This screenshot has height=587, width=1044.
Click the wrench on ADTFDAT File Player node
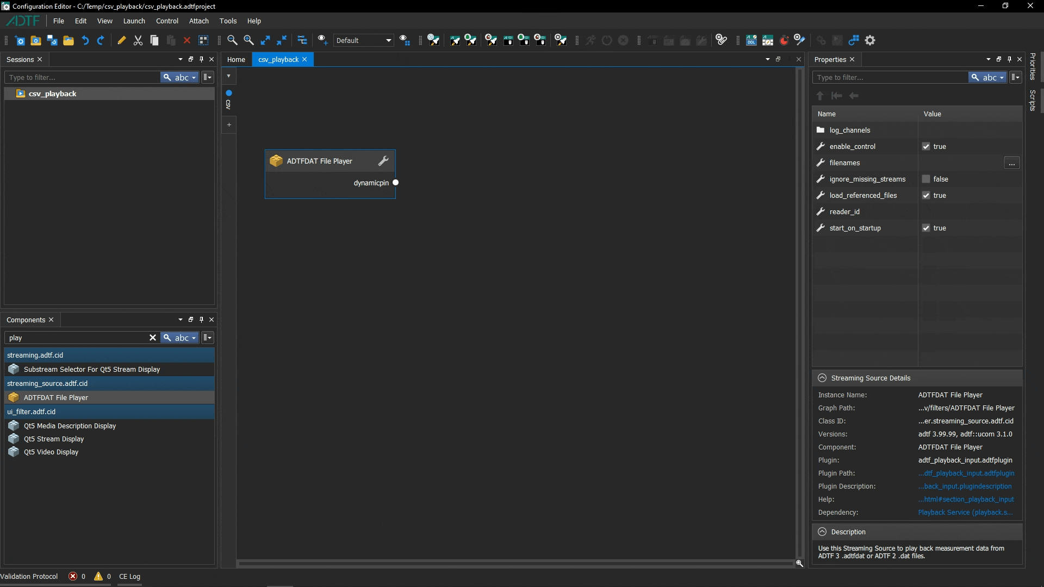[x=383, y=161]
